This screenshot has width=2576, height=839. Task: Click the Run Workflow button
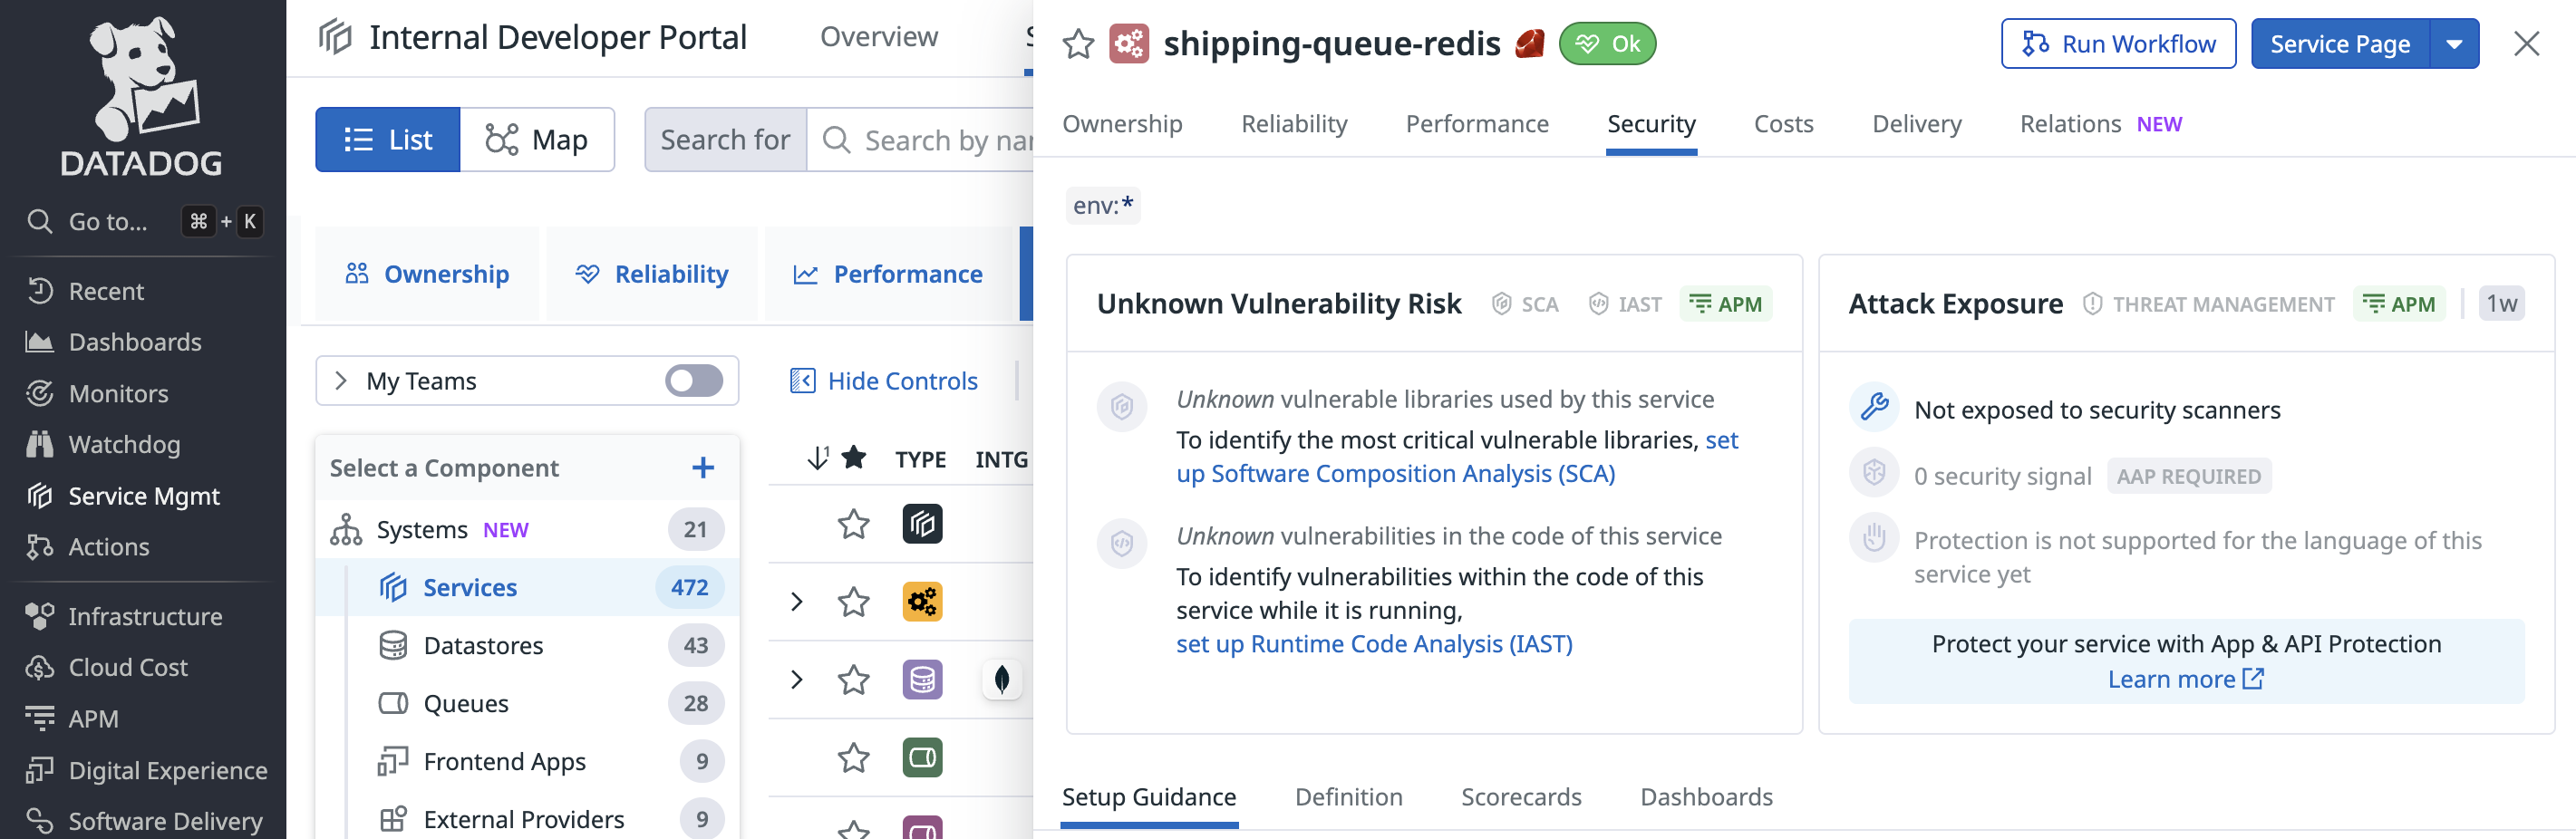2118,44
